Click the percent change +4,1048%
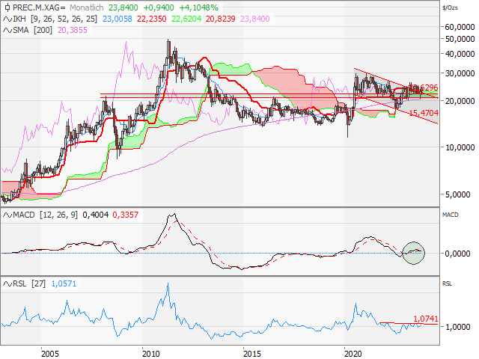This screenshot has height=359, width=479. [198, 7]
